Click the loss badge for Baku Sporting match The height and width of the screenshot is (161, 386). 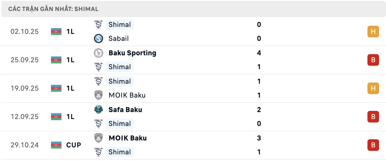click(x=373, y=60)
